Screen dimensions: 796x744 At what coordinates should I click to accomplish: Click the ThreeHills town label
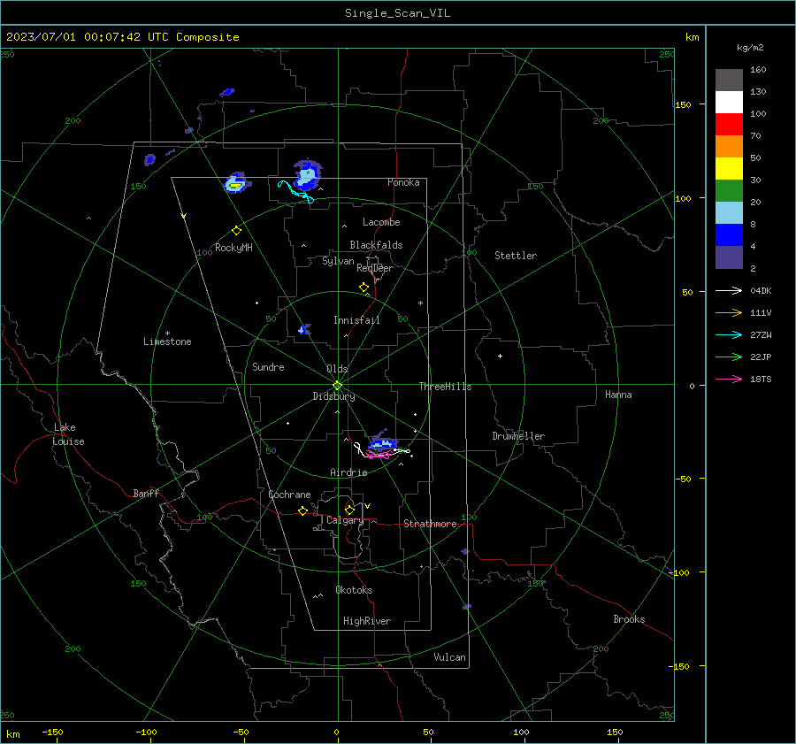pos(445,387)
